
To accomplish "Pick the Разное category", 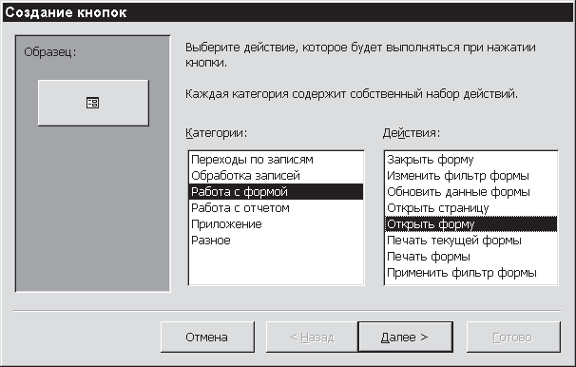I will pos(276,241).
